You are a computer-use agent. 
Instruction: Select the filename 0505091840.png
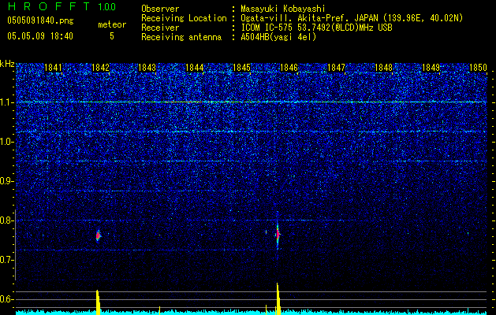click(x=40, y=21)
